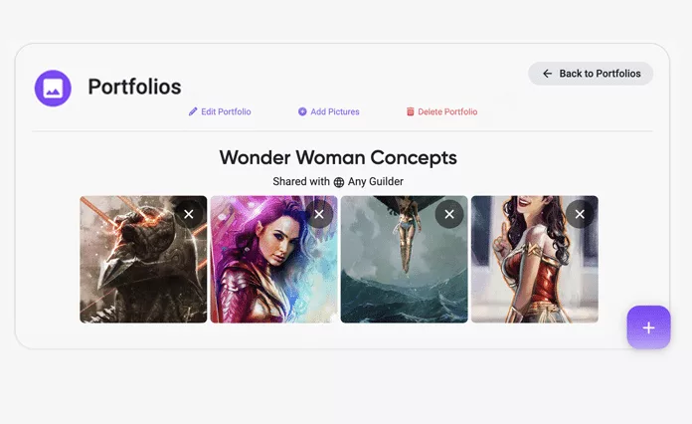This screenshot has height=424, width=692.
Task: Remove the armored helmet picture with its X
Action: 189,214
